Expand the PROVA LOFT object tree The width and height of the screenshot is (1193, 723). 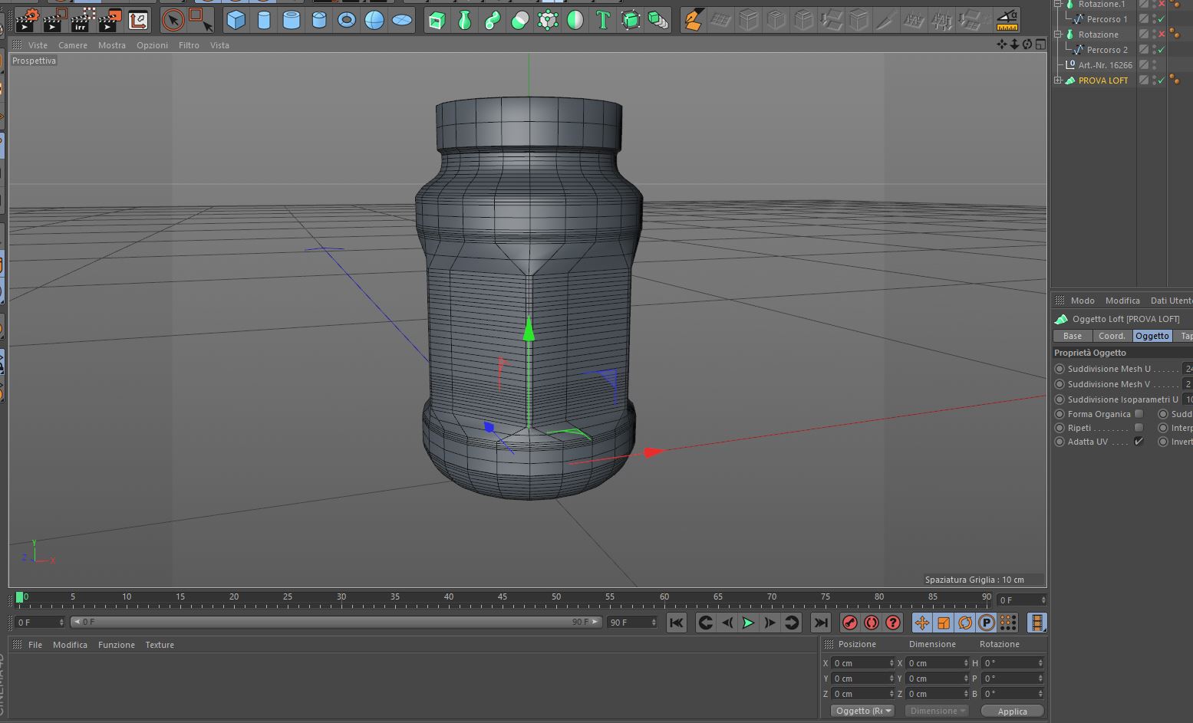click(1058, 81)
